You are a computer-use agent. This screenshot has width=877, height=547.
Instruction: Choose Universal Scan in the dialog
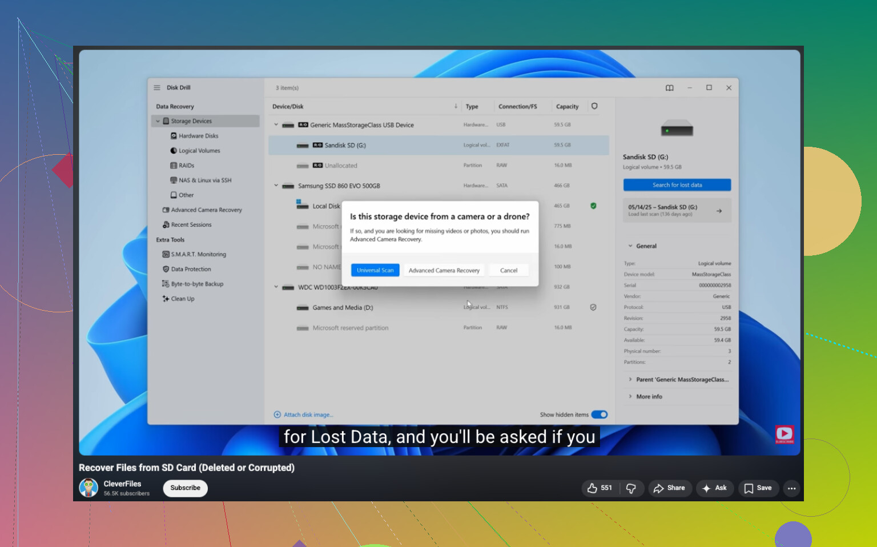(x=375, y=271)
